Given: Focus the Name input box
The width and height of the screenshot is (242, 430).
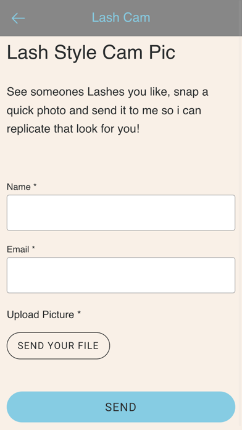Looking at the screenshot, I should pos(121,213).
